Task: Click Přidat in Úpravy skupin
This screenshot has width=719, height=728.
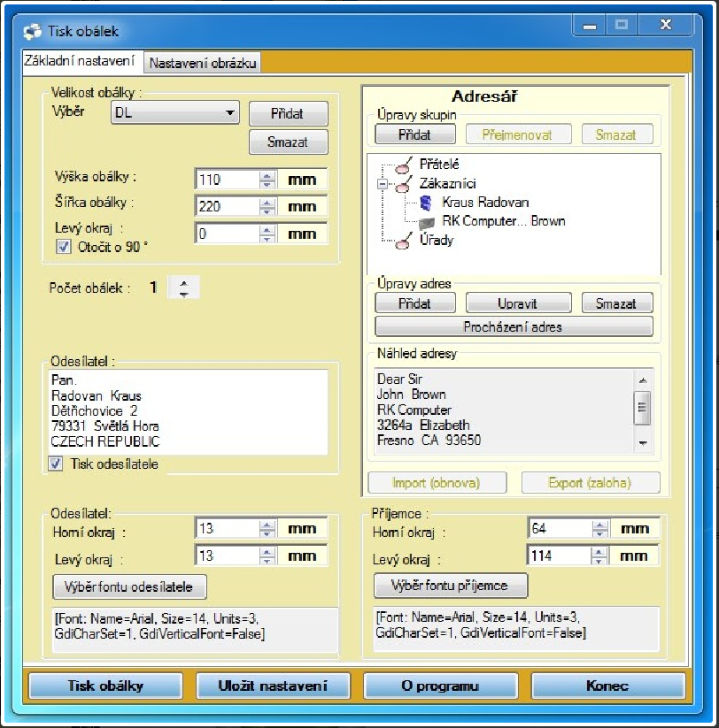Action: tap(415, 134)
